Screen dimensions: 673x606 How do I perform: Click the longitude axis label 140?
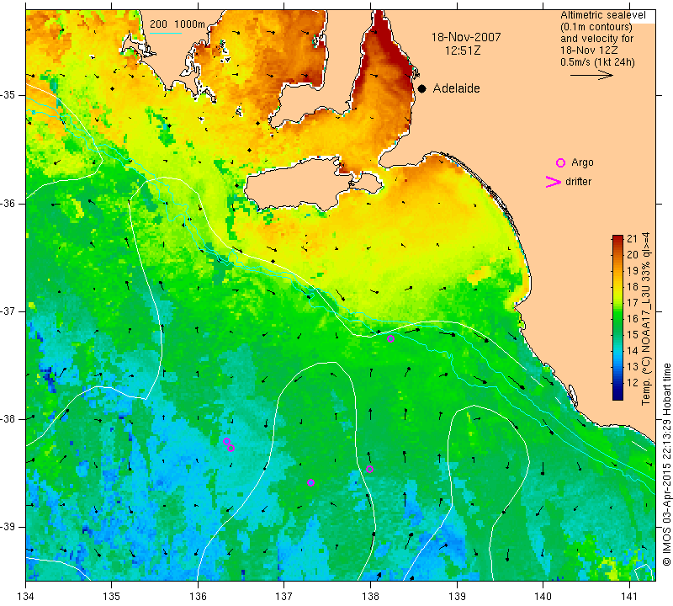point(543,596)
